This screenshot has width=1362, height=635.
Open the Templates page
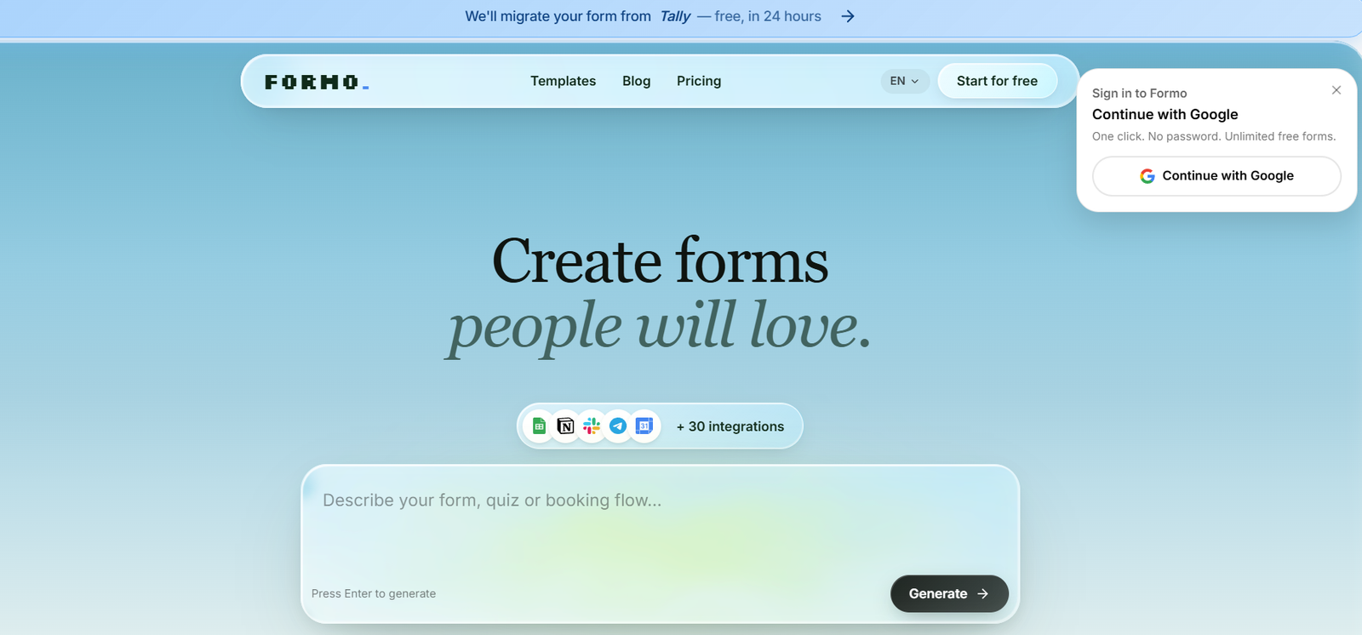[563, 81]
